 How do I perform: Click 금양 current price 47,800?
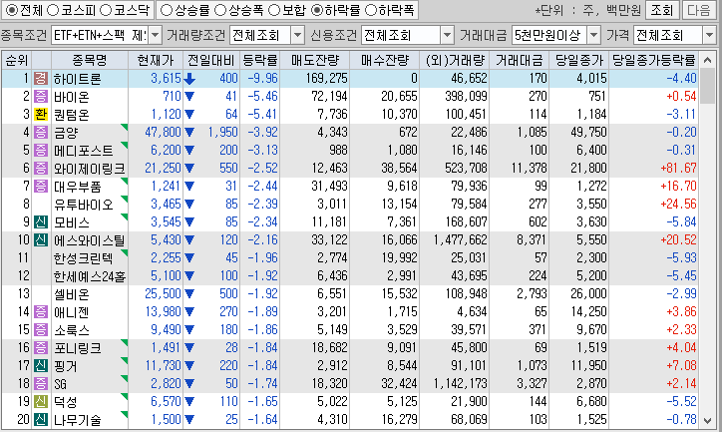(x=163, y=133)
